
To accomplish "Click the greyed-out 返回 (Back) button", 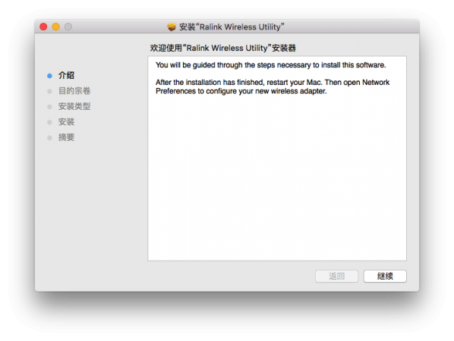I will (x=336, y=276).
